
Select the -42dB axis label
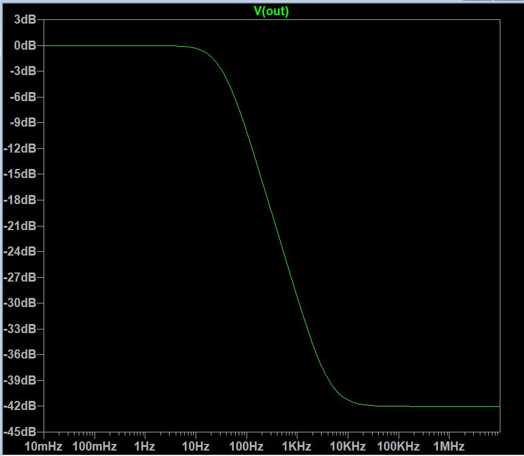pyautogui.click(x=20, y=406)
